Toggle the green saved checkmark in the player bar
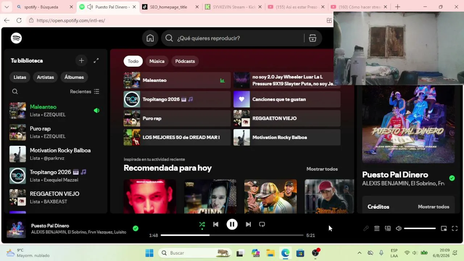This screenshot has height=261, width=464. coord(136,228)
